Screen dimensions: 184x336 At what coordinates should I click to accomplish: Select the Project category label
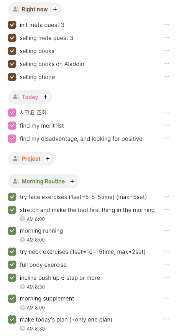(x=31, y=159)
